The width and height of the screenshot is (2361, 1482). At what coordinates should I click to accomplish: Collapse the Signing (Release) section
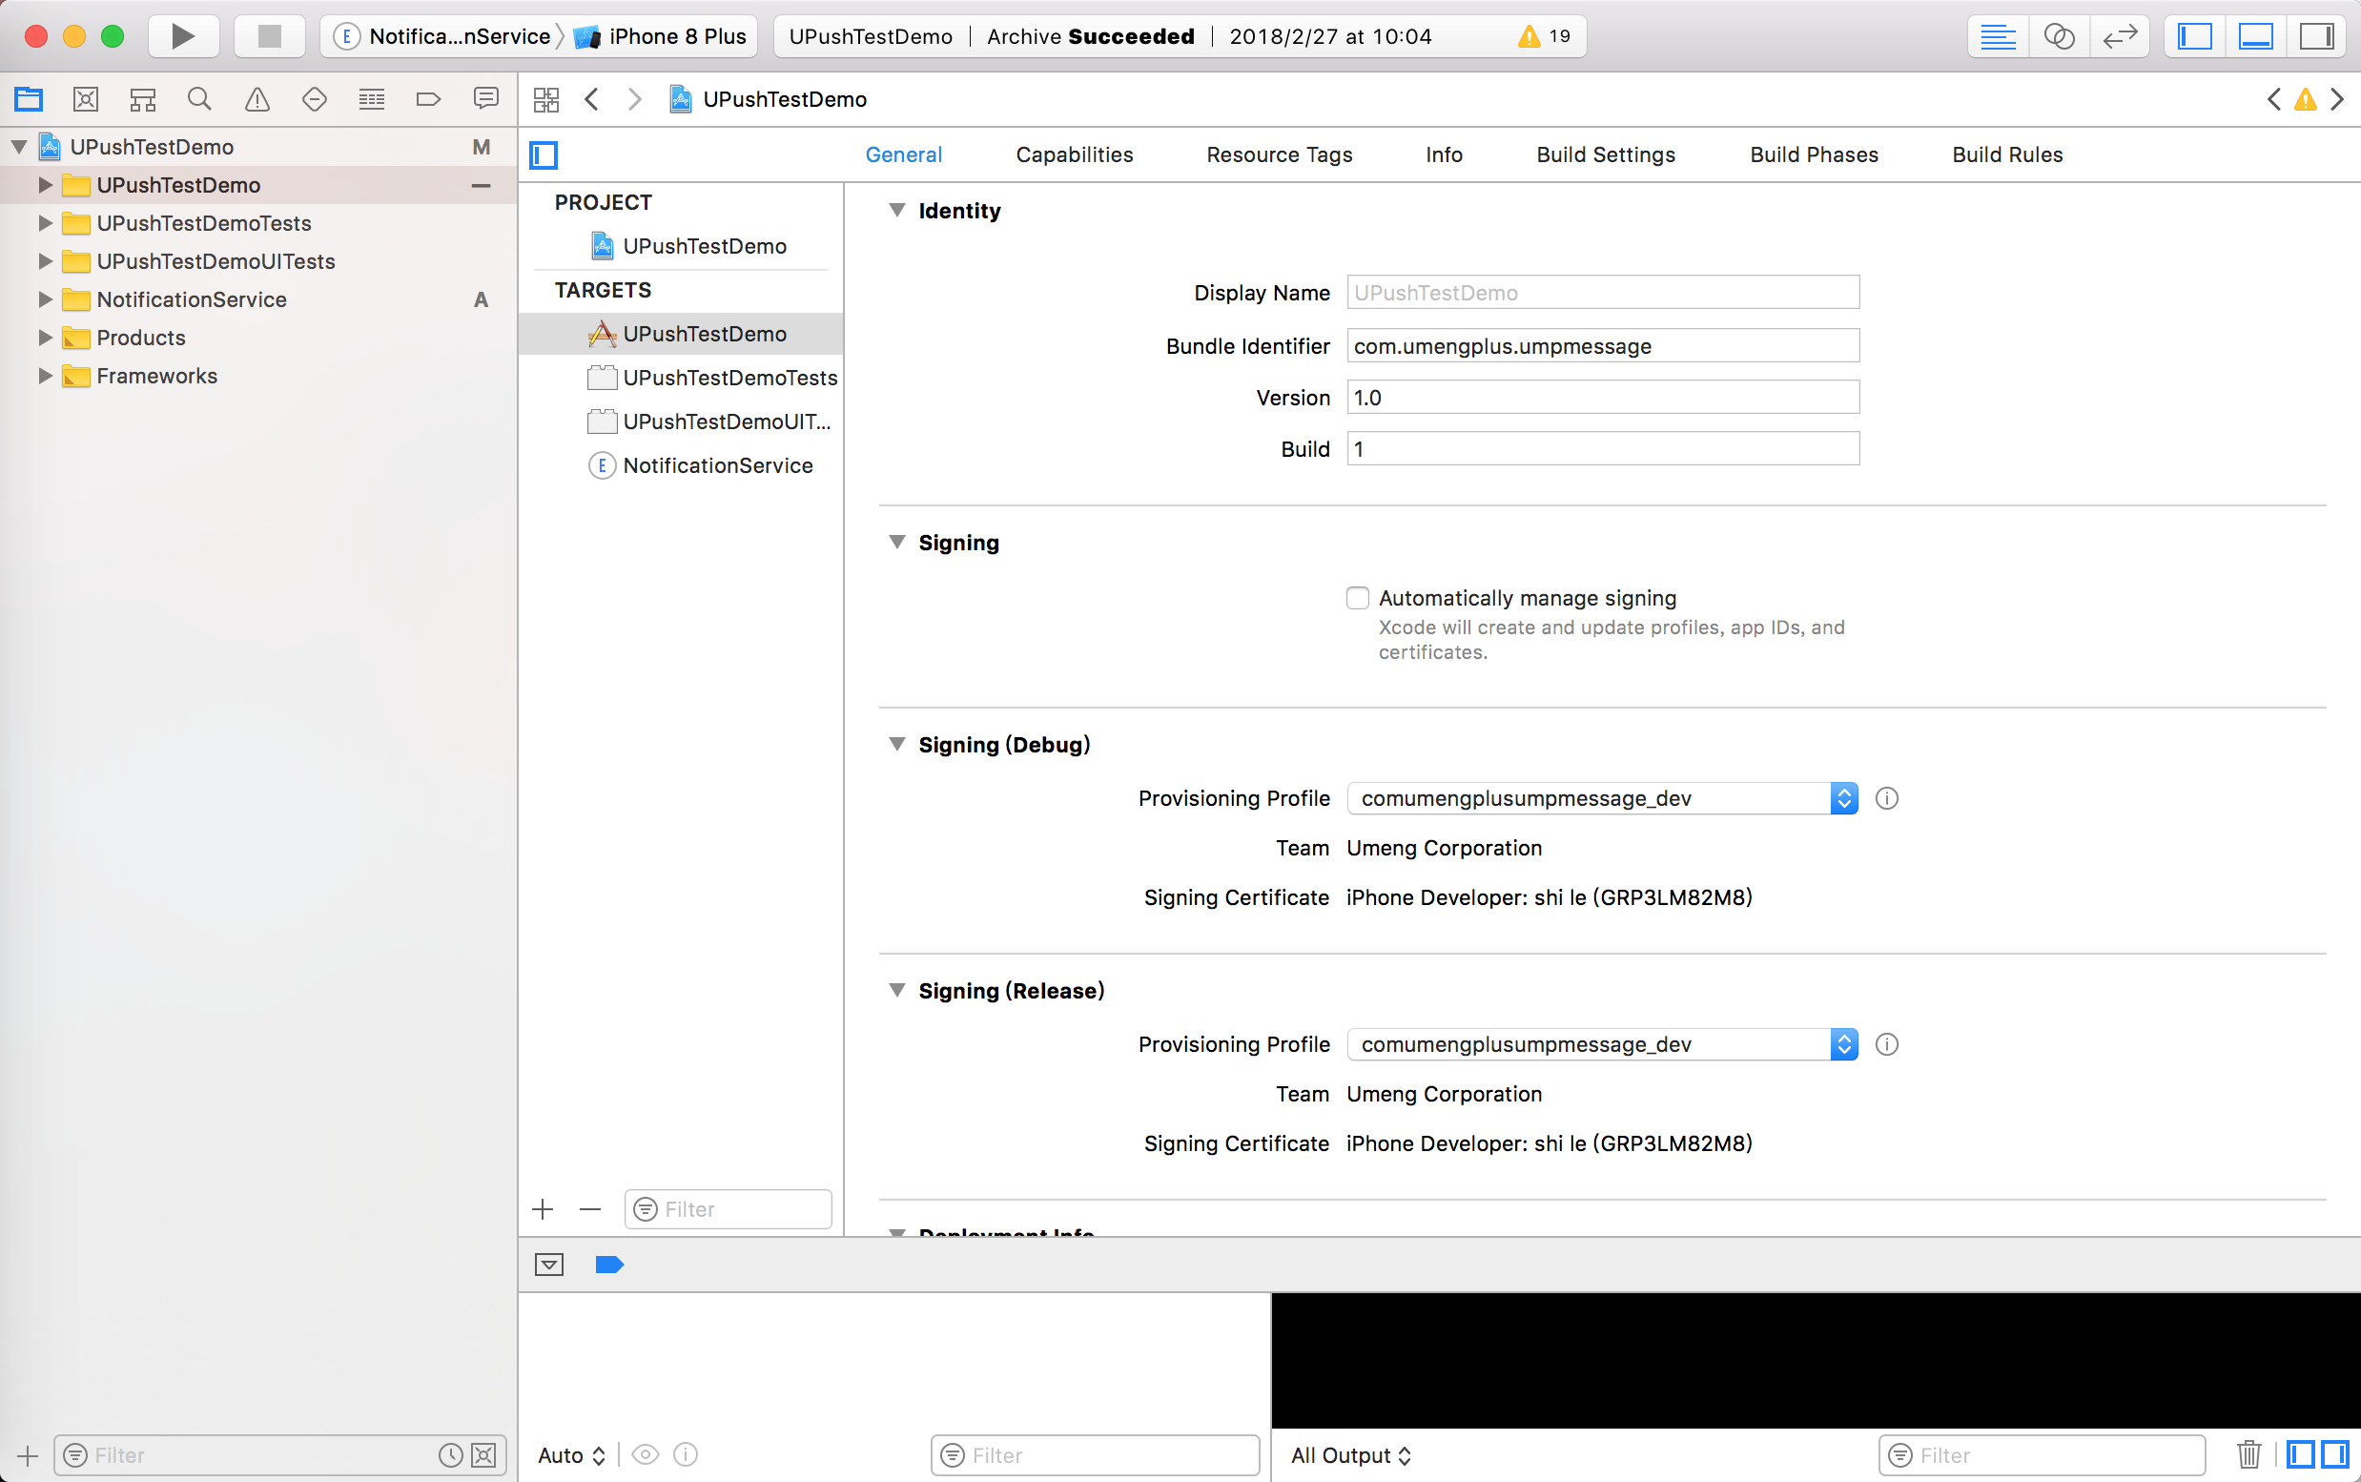tap(896, 991)
